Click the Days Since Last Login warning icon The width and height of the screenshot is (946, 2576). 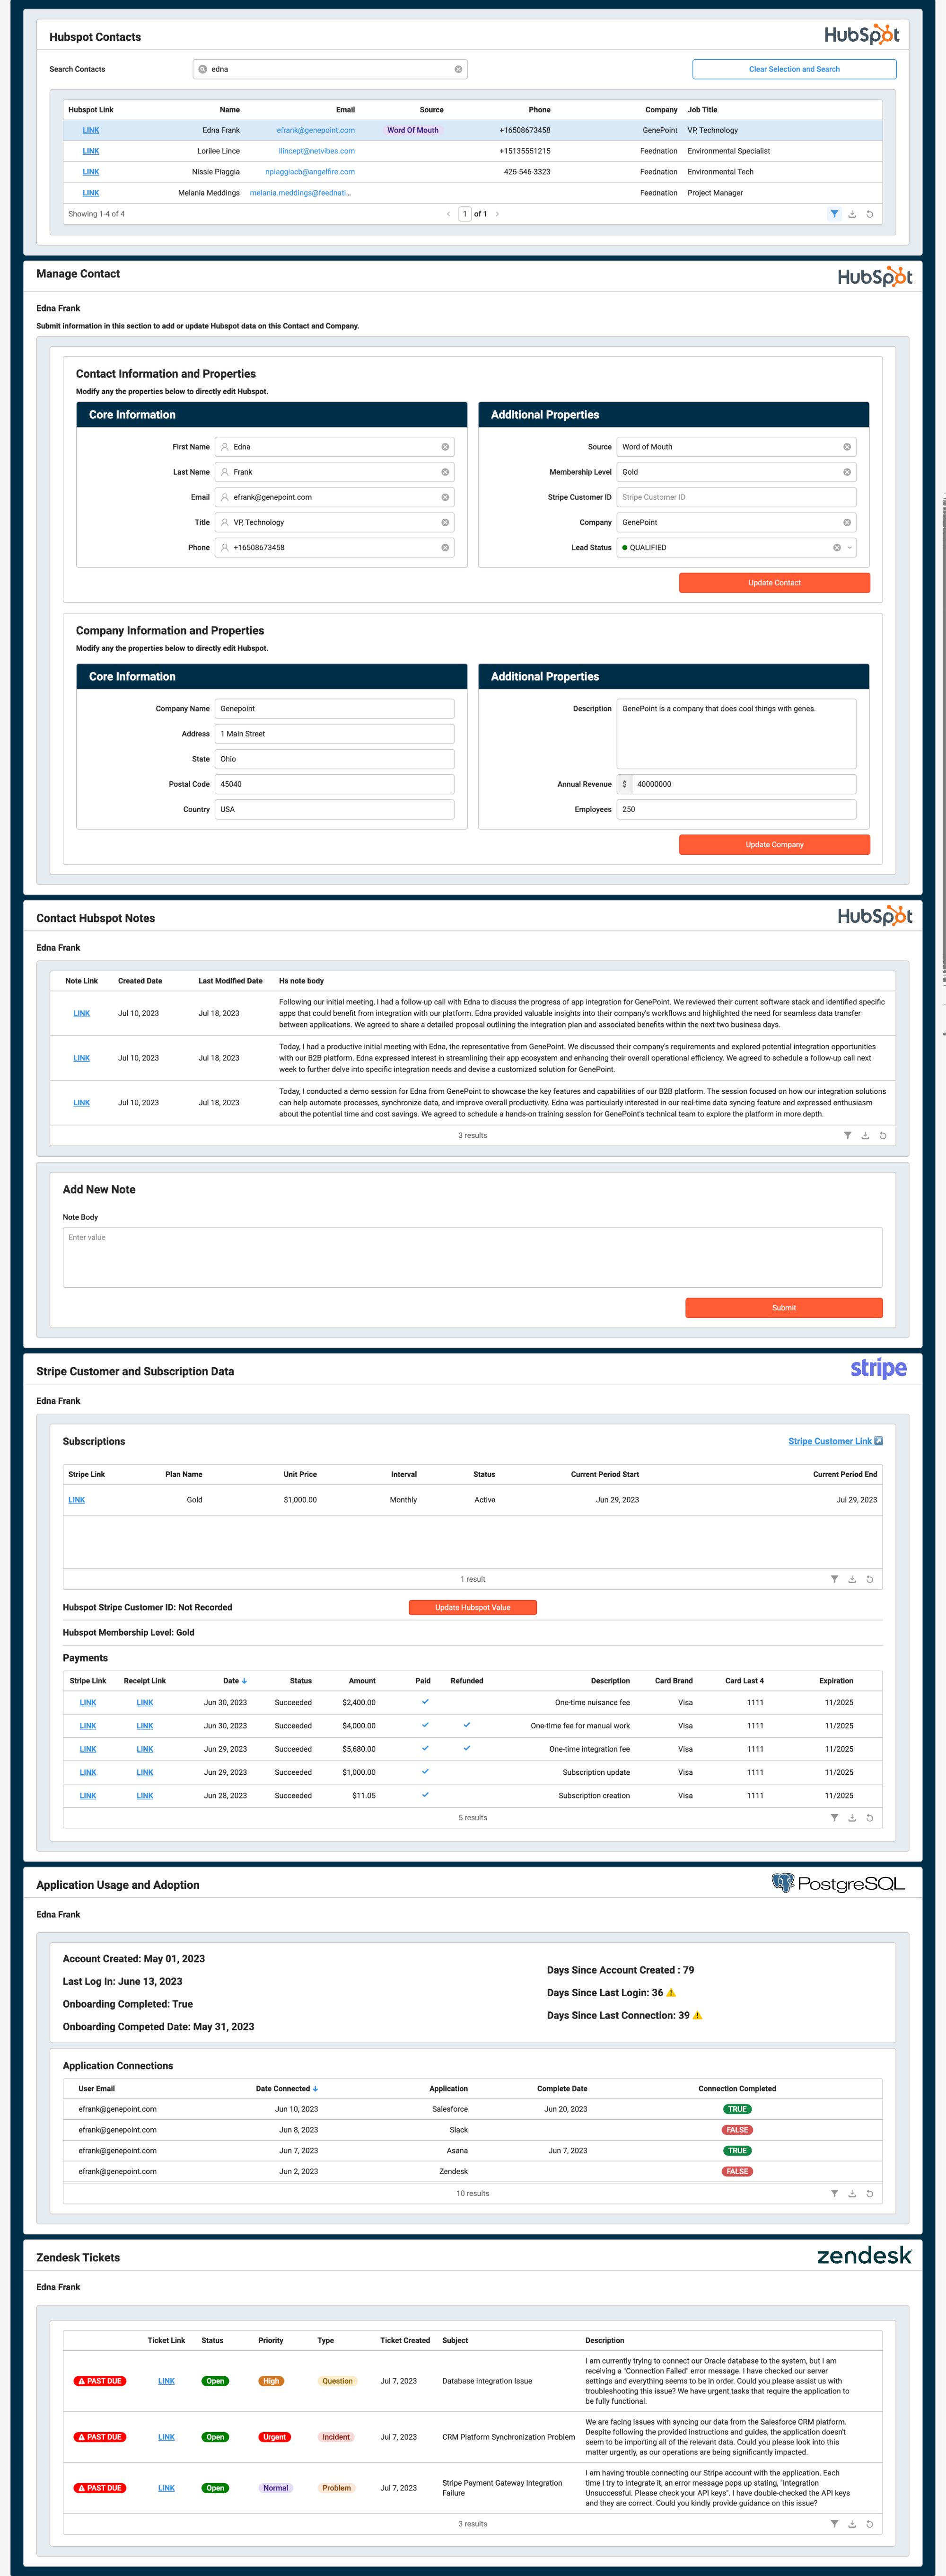(671, 1993)
